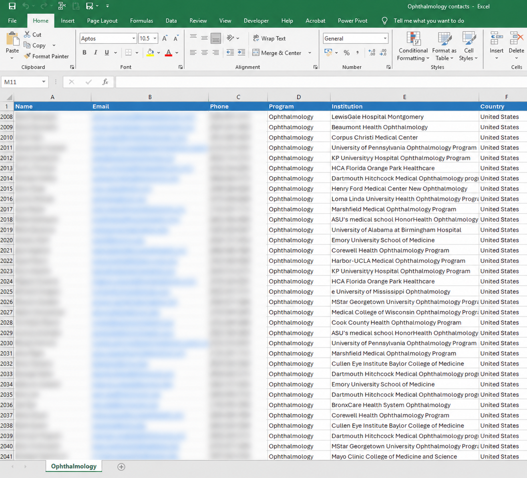527x478 pixels.
Task: Open the font size dropdown
Action: tap(155, 38)
